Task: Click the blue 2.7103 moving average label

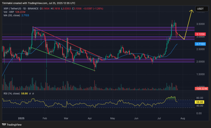Action: pyautogui.click(x=200, y=44)
